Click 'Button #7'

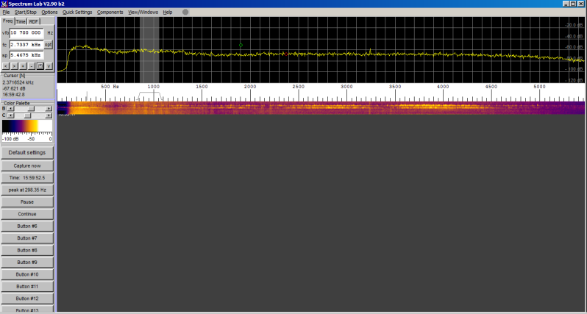coord(27,238)
